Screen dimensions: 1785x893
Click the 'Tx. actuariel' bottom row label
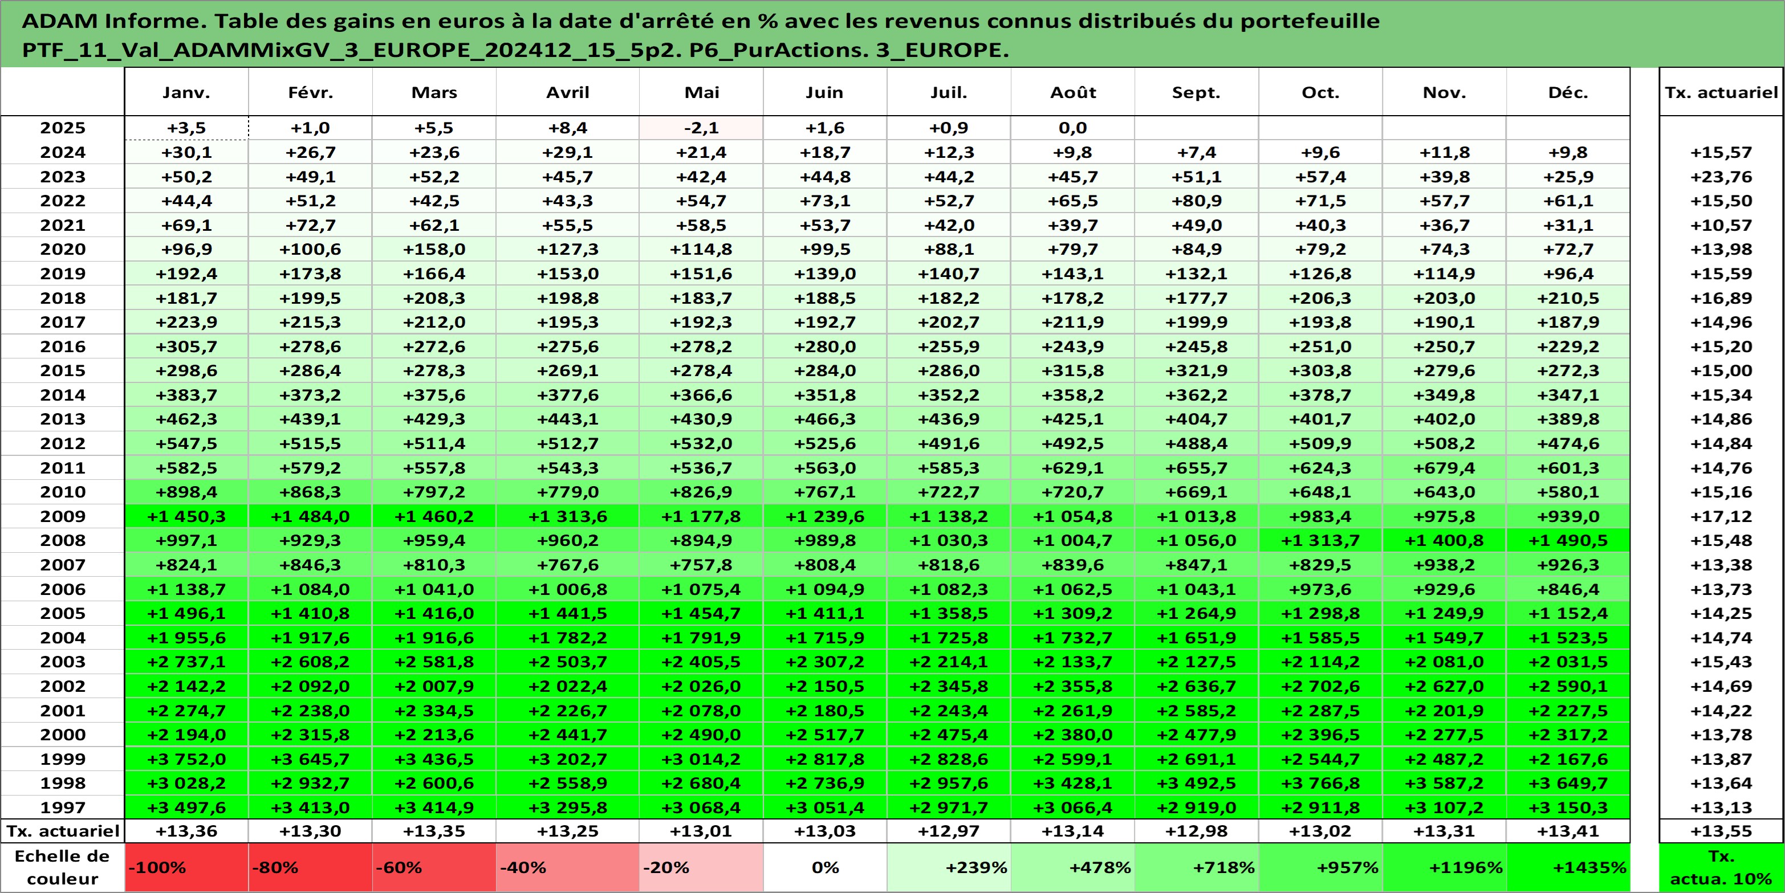tap(62, 831)
